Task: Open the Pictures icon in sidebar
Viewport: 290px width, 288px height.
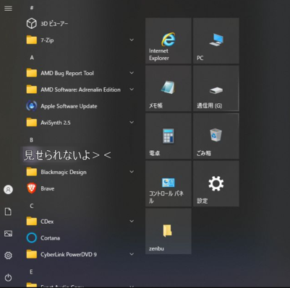Action: tap(8, 234)
